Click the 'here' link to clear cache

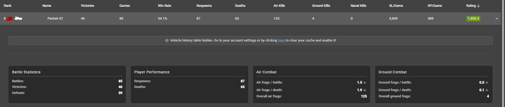281,40
